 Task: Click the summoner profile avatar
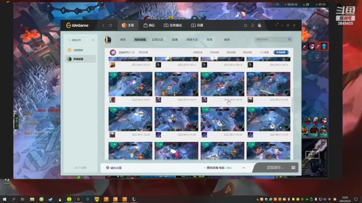(x=113, y=52)
